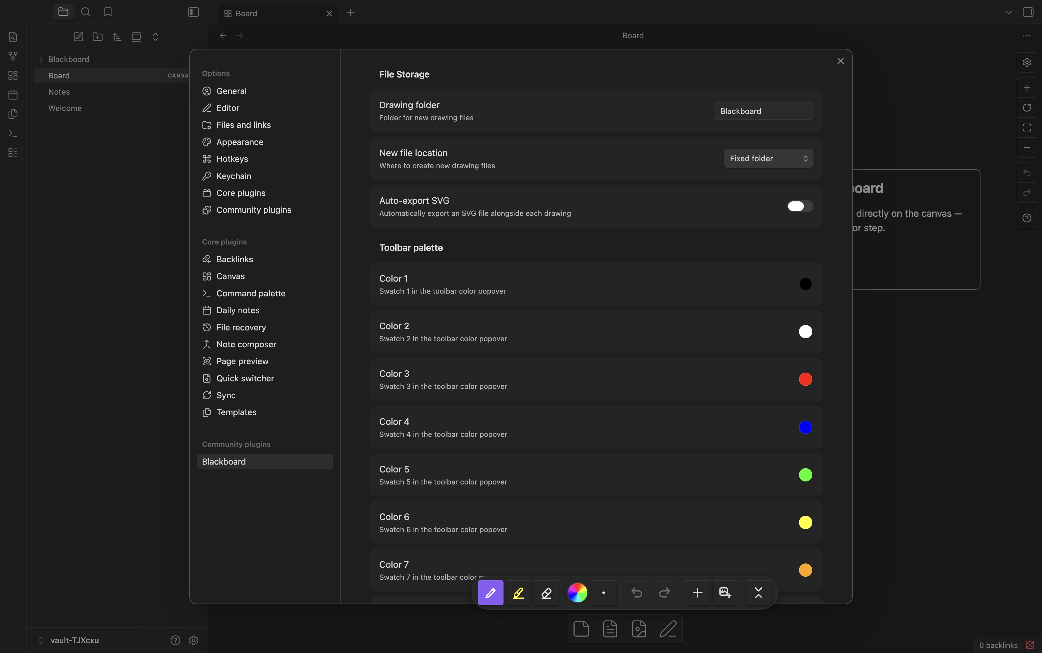Click the insert image icon in drawing toolbar
The height and width of the screenshot is (653, 1042).
(x=725, y=592)
